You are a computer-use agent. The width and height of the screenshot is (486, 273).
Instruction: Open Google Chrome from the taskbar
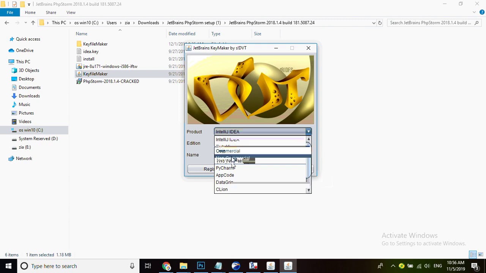tap(166, 266)
